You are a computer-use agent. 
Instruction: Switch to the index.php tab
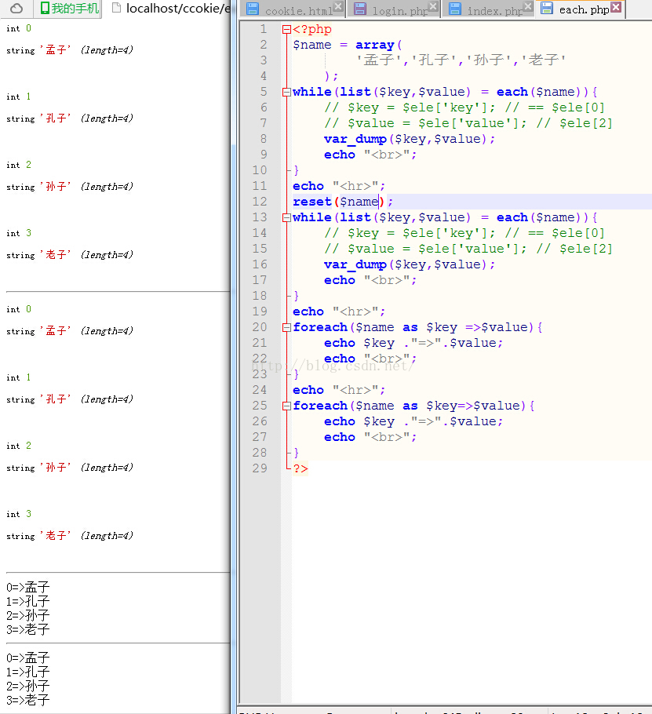494,11
